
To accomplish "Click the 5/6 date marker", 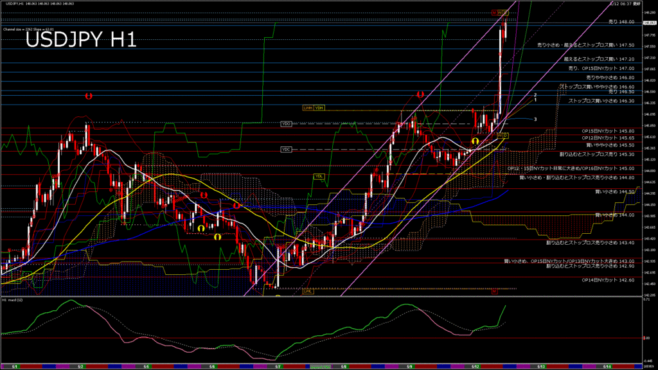I will [x=212, y=367].
